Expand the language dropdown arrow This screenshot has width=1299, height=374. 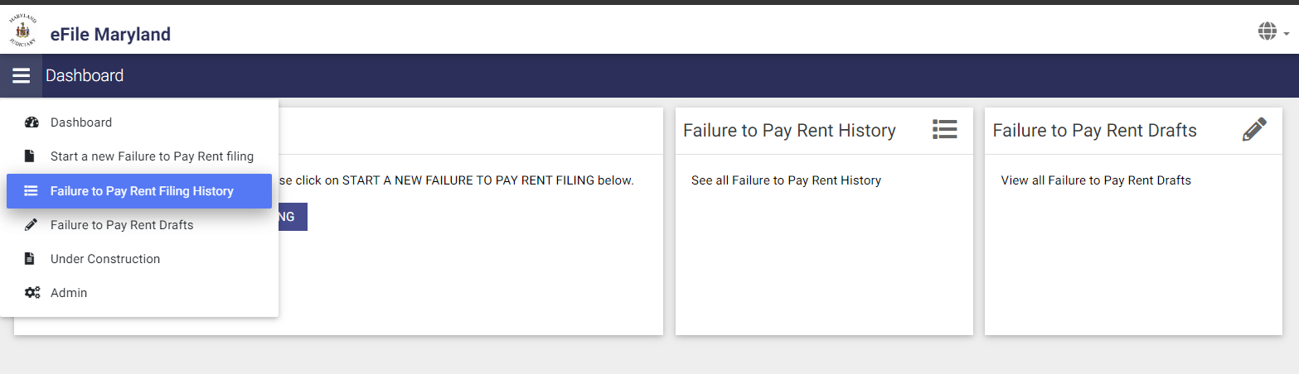pos(1287,34)
